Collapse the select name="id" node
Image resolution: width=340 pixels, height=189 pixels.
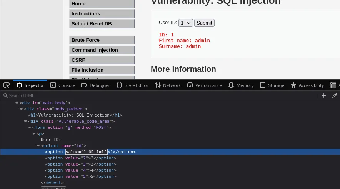(x=38, y=146)
